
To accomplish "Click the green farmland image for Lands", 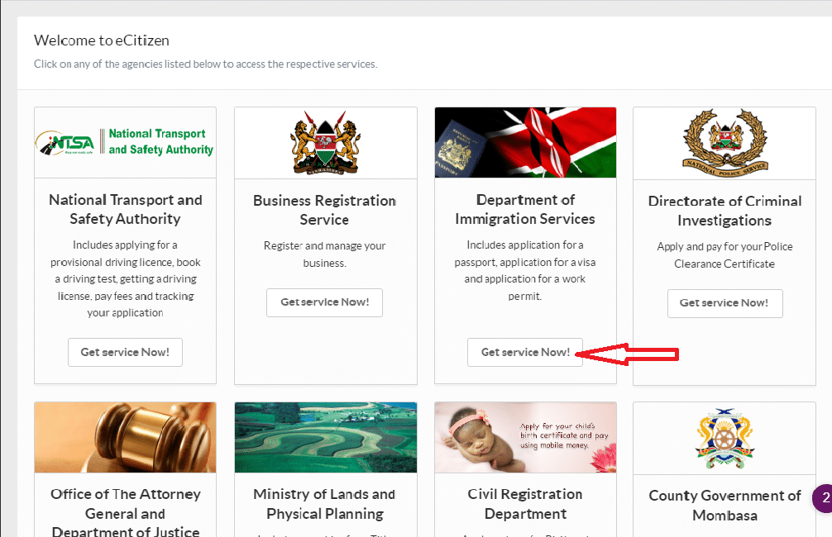I will coord(325,437).
